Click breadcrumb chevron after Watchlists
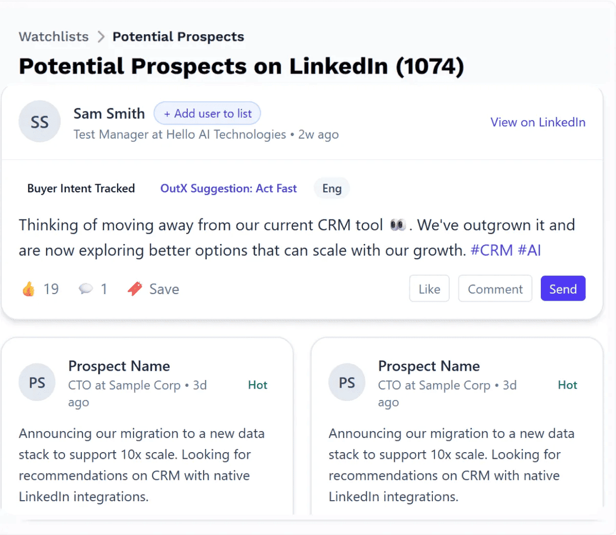This screenshot has height=535, width=616. click(101, 37)
